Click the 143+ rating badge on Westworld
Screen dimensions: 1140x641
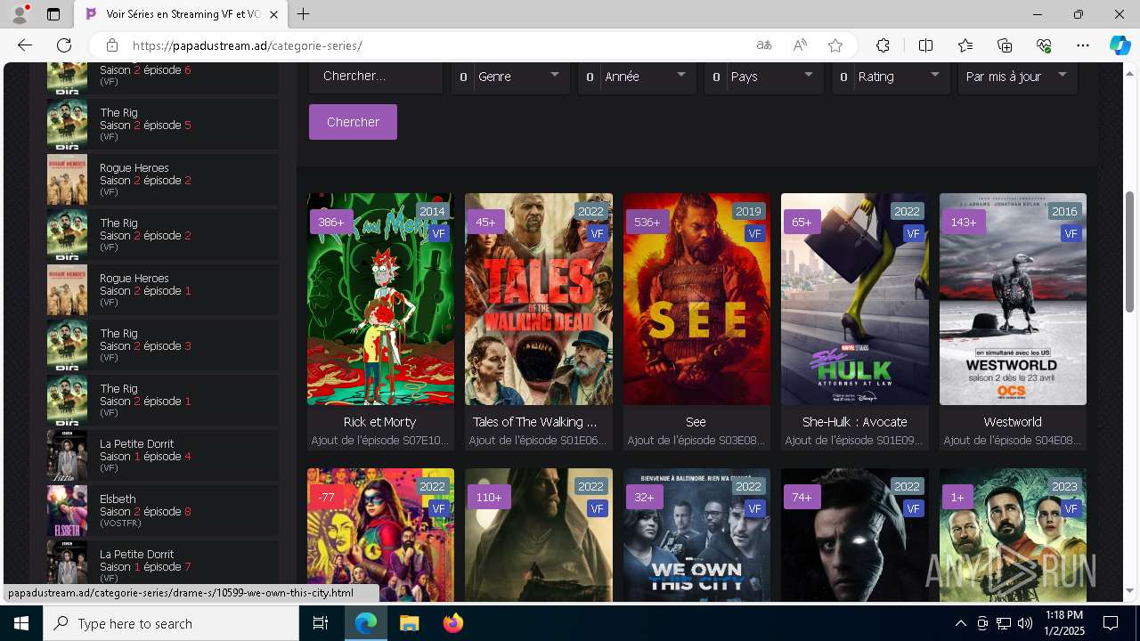(964, 222)
